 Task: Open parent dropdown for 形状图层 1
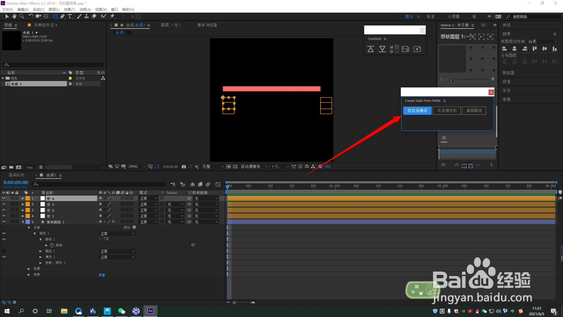207,222
